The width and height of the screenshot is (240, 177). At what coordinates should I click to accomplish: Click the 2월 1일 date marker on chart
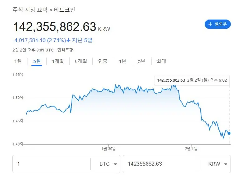tap(191, 149)
